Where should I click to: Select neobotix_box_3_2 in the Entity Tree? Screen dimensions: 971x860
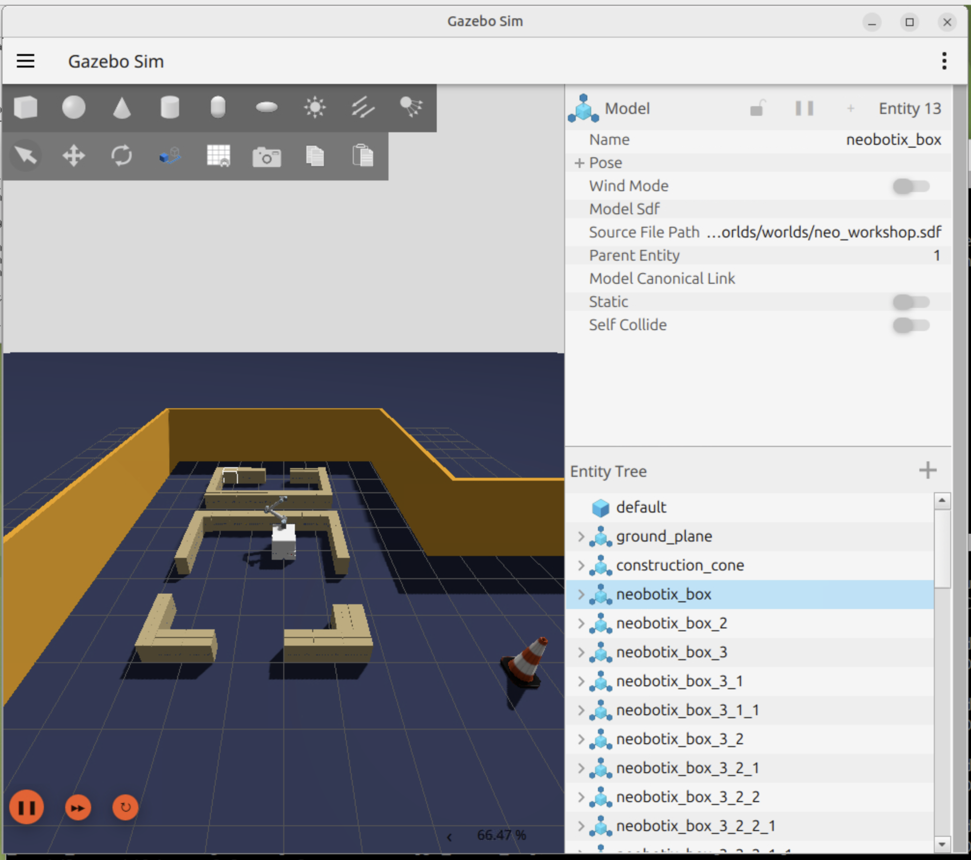click(x=680, y=739)
